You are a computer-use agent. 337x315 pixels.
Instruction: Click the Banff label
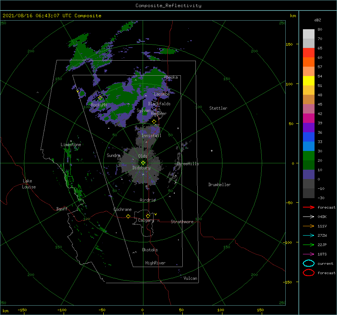(62, 209)
